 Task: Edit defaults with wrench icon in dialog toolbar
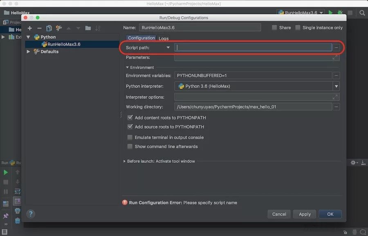click(58, 28)
